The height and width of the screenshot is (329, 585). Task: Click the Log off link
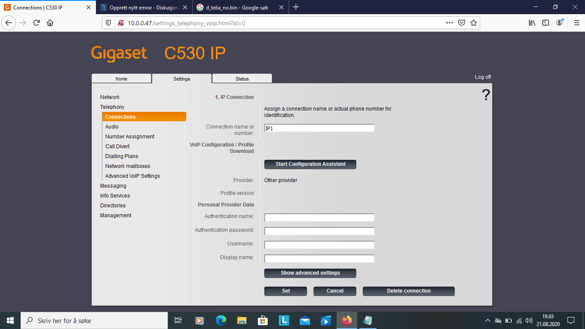483,77
